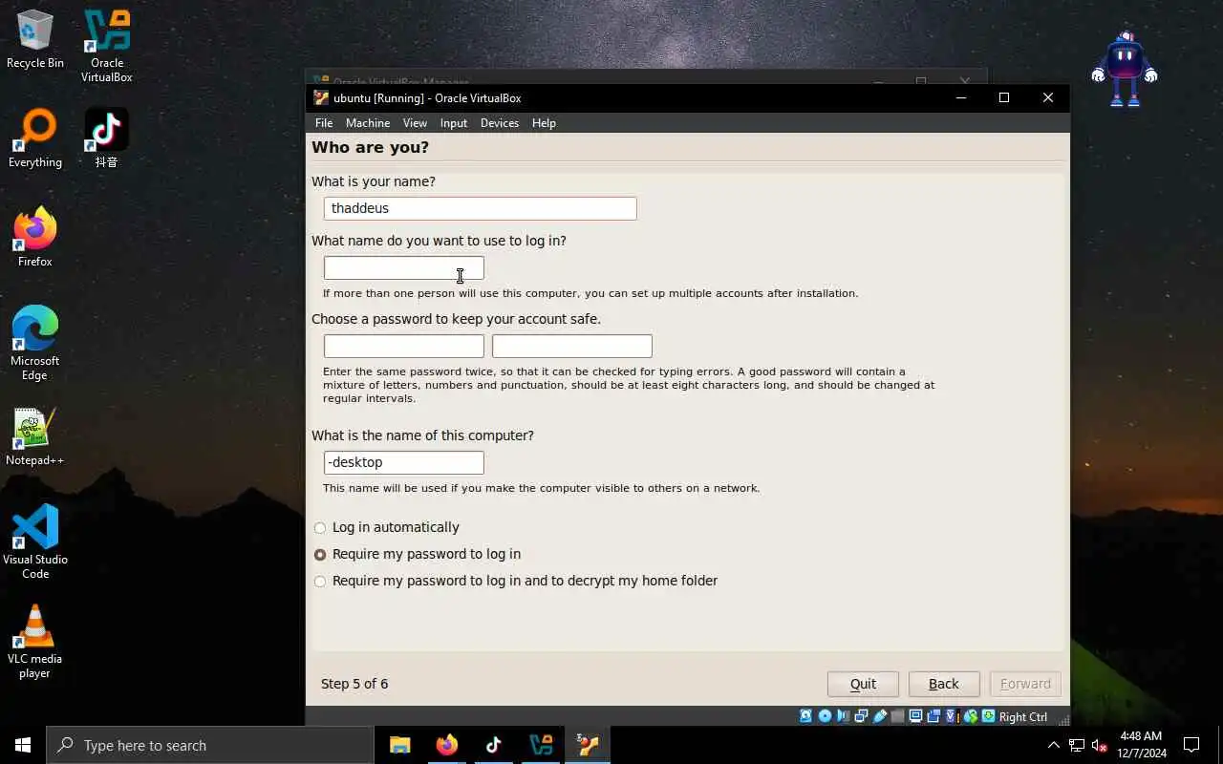Click the 'Who are you?' heading
The image size is (1223, 764).
tap(370, 147)
